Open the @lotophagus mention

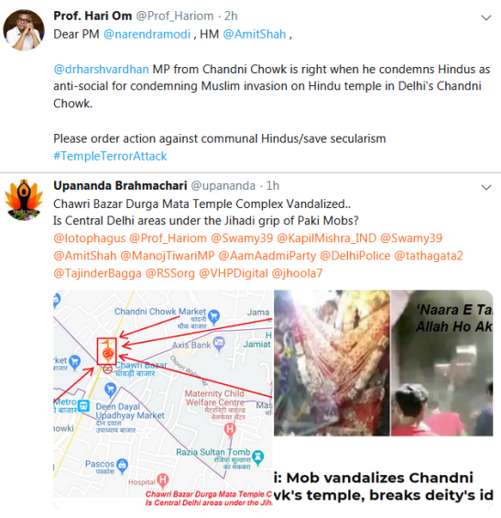click(90, 238)
